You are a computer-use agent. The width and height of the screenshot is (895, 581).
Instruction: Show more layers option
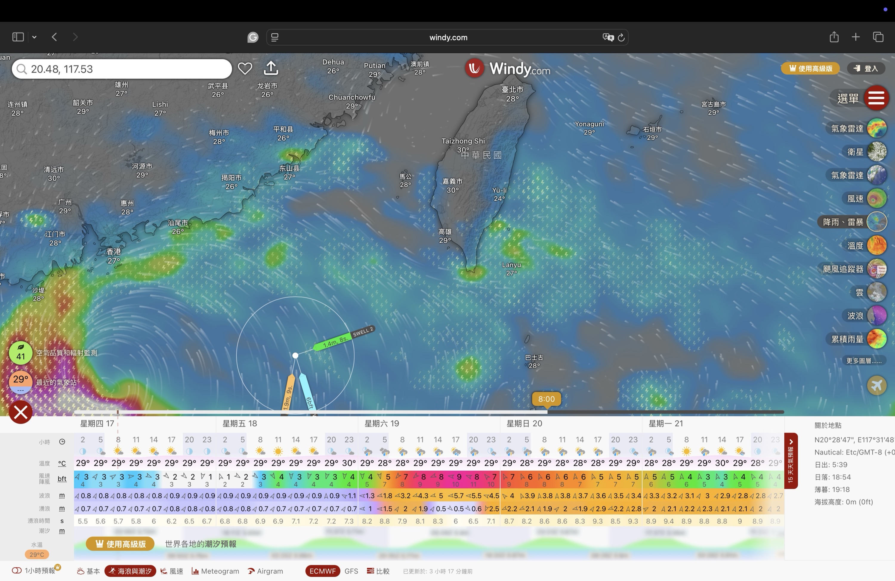pos(863,361)
